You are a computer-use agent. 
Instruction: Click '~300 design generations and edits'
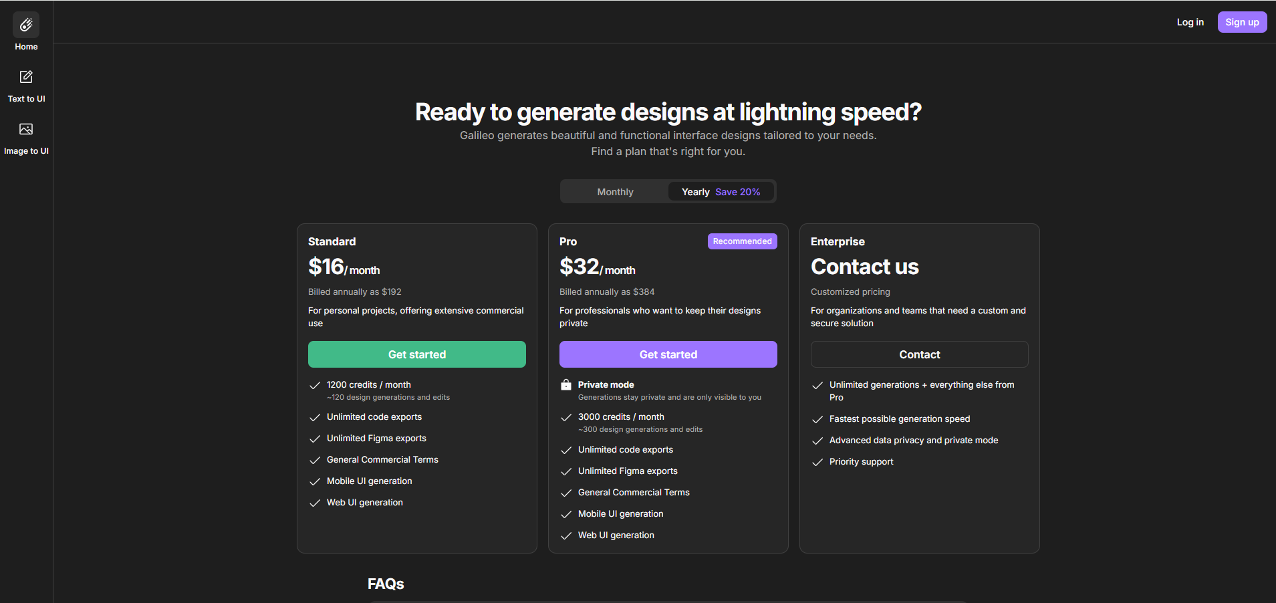point(640,429)
